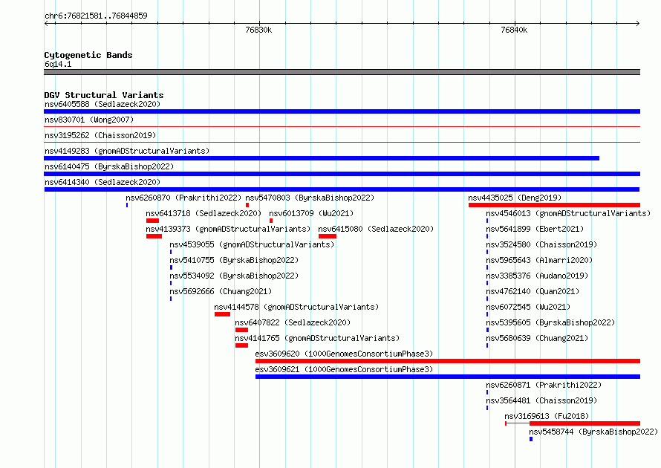Click the blue bar under nsv6414340
Screen dimensions: 661x468
point(342,189)
